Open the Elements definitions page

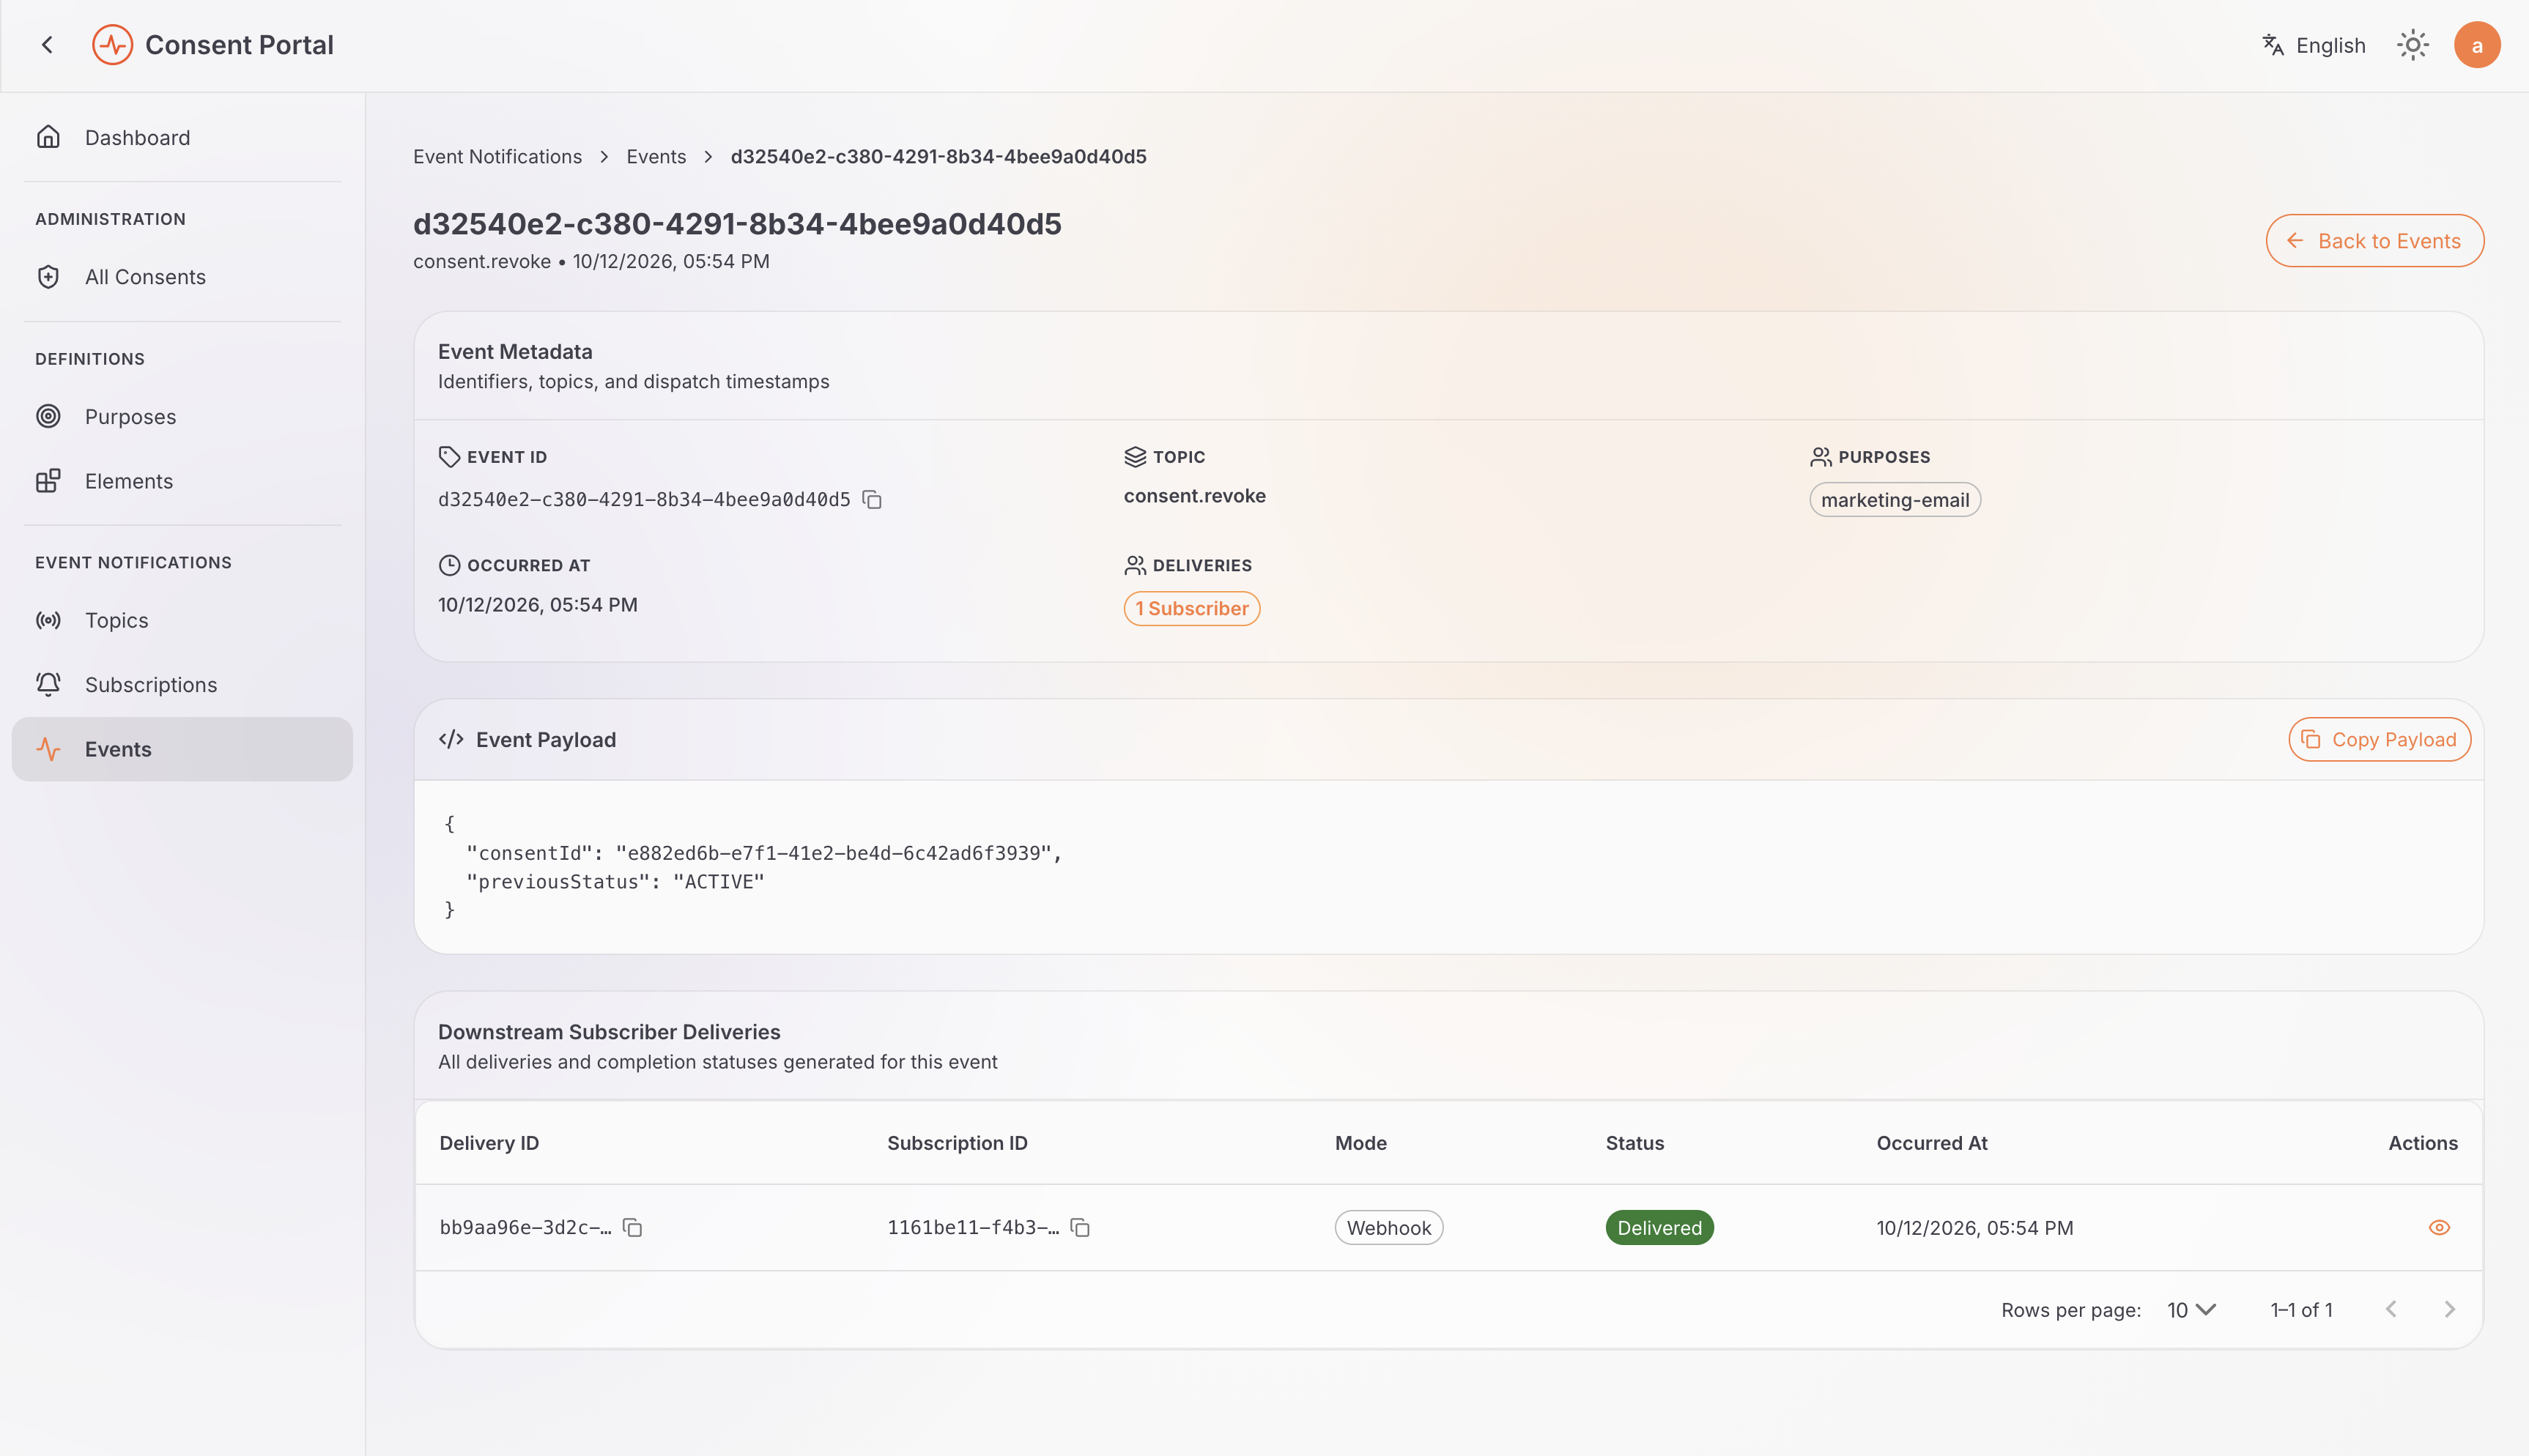182,481
